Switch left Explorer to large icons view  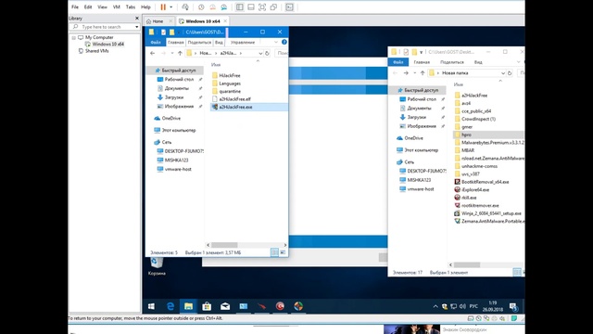coord(283,252)
